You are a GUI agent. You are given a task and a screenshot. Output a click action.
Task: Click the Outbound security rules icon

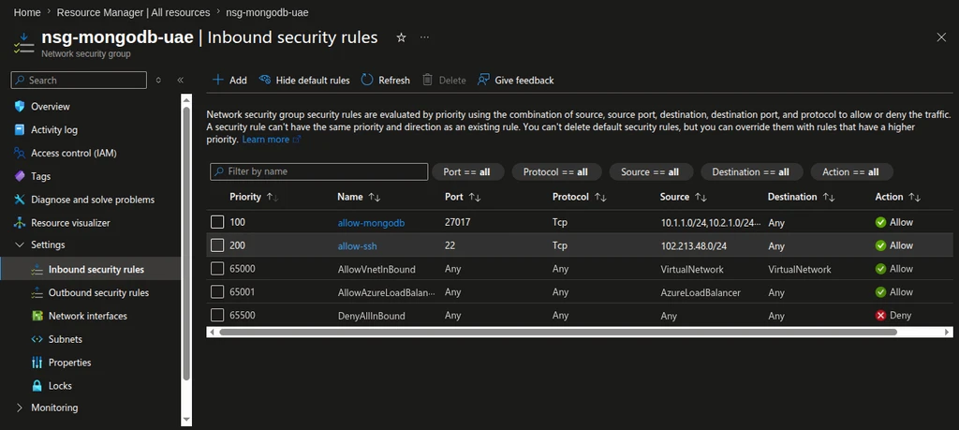37,292
